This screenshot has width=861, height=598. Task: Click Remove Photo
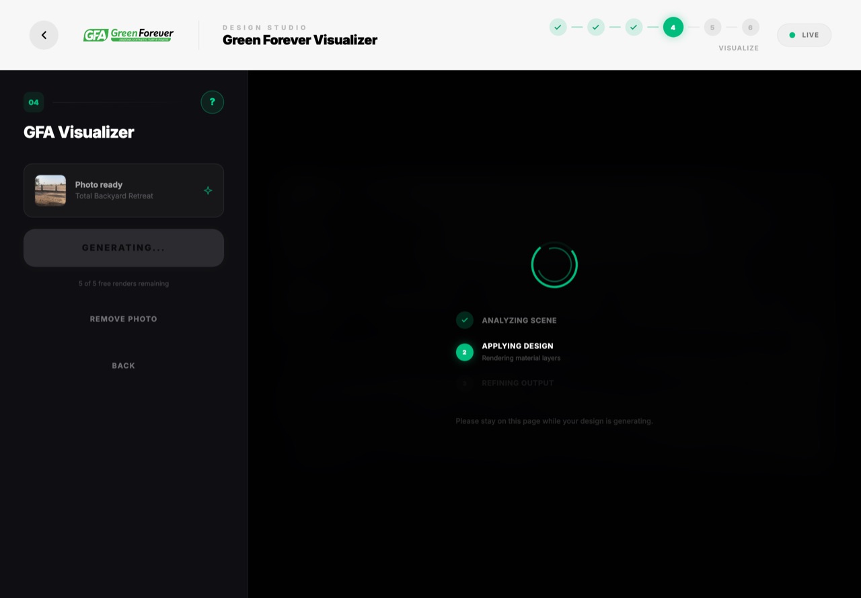[124, 319]
